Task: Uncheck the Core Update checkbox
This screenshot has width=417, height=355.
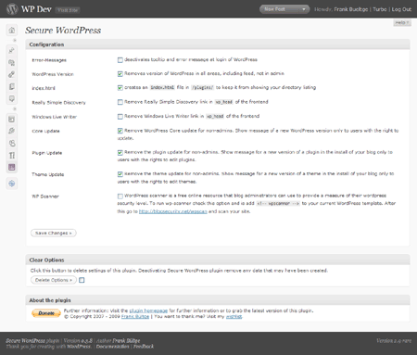Action: 120,131
